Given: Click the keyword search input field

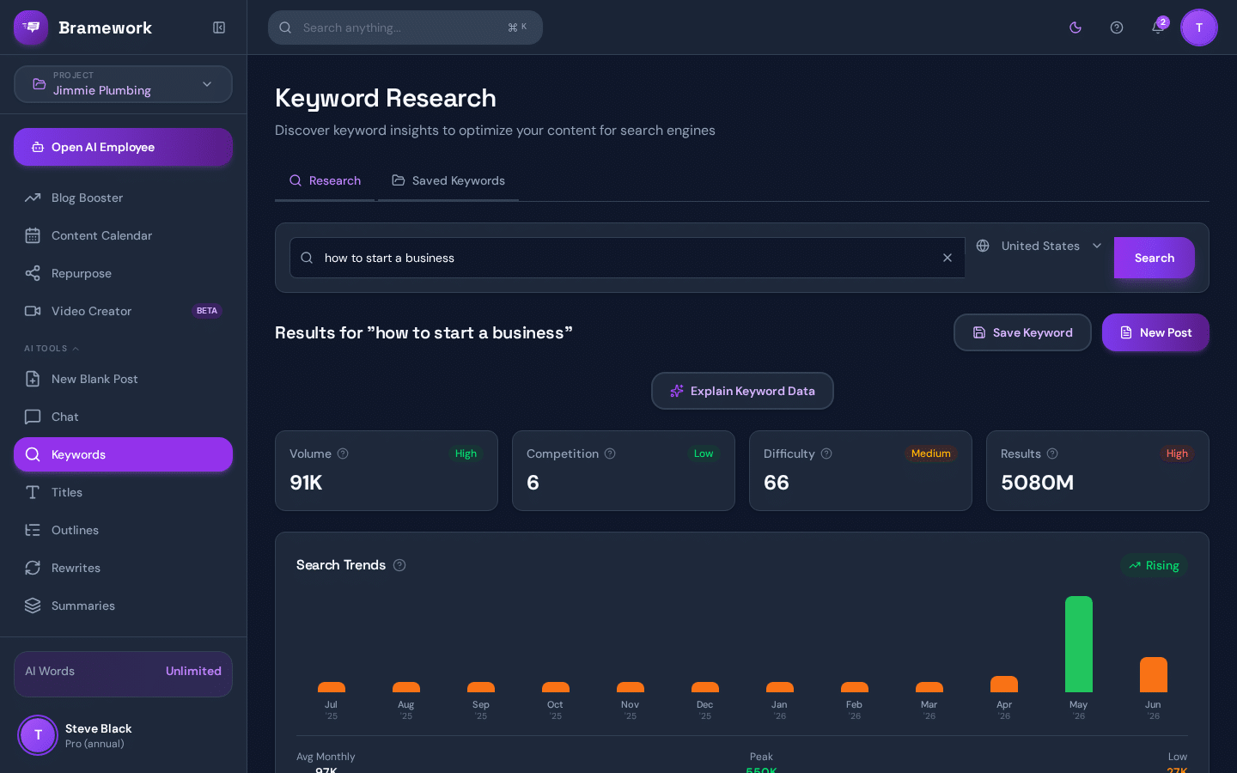Looking at the screenshot, I should (627, 258).
